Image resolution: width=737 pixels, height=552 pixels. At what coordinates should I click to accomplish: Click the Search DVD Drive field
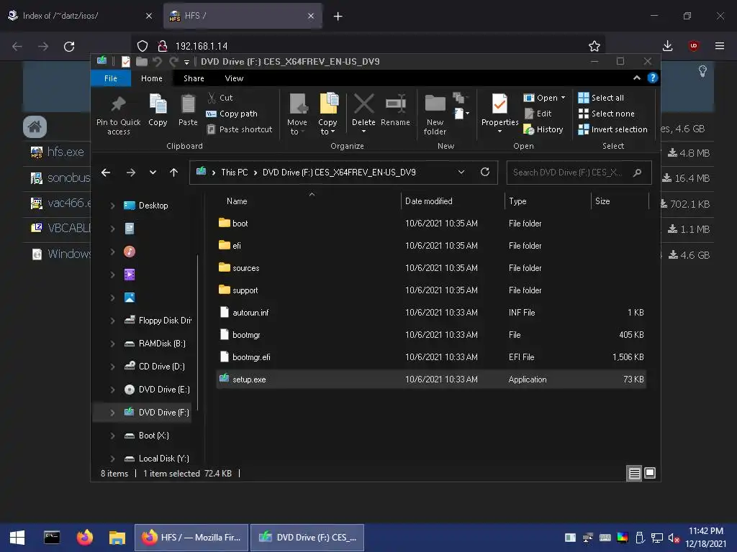tap(579, 172)
